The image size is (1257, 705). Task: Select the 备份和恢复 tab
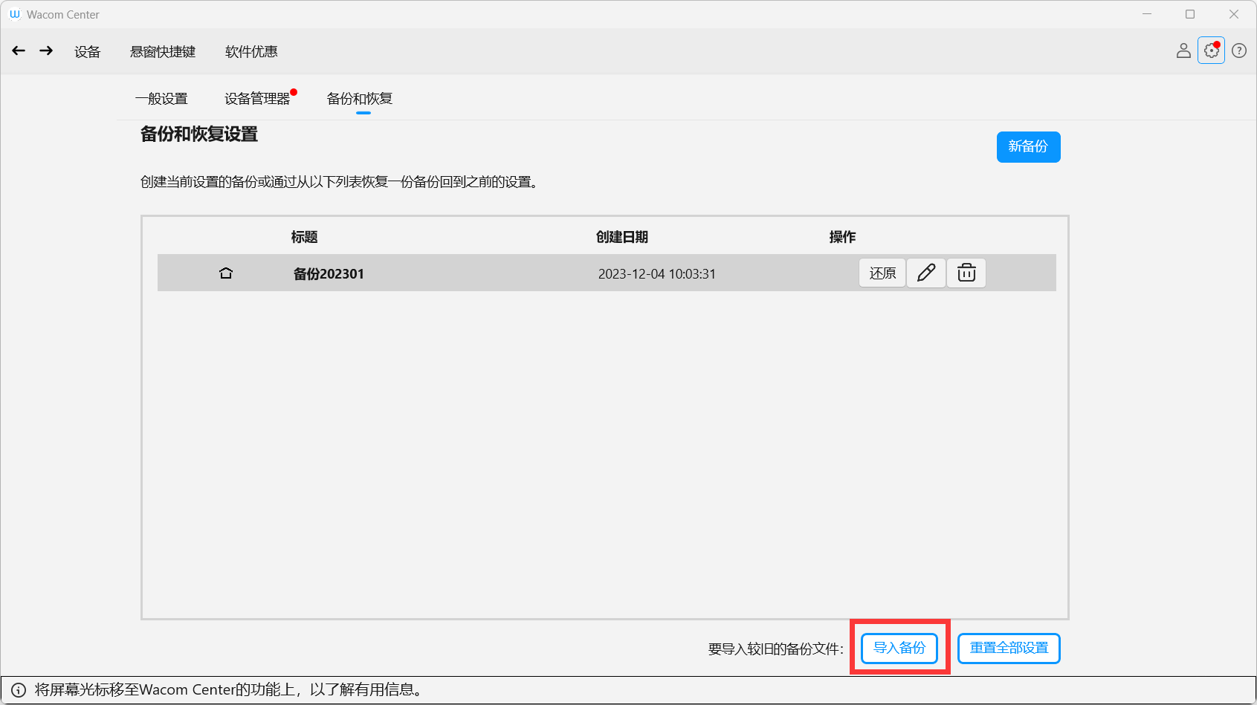[360, 99]
